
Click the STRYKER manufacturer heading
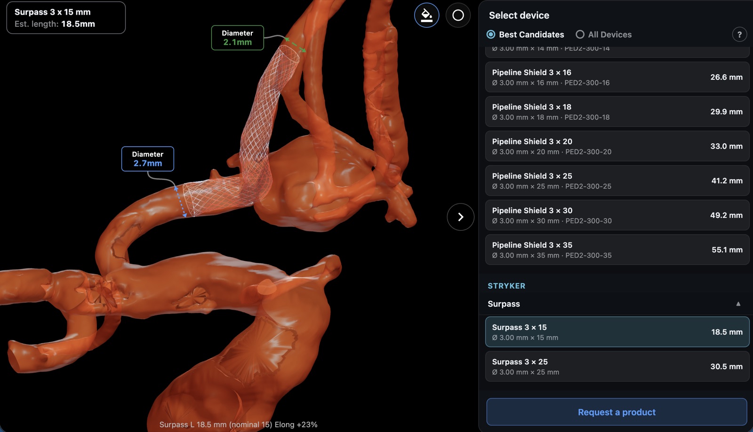(506, 286)
